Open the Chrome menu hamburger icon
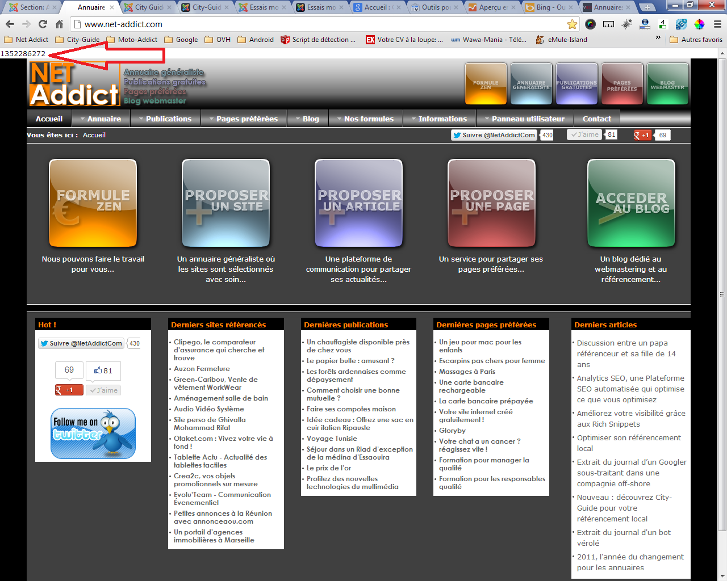The image size is (727, 581). coord(717,24)
